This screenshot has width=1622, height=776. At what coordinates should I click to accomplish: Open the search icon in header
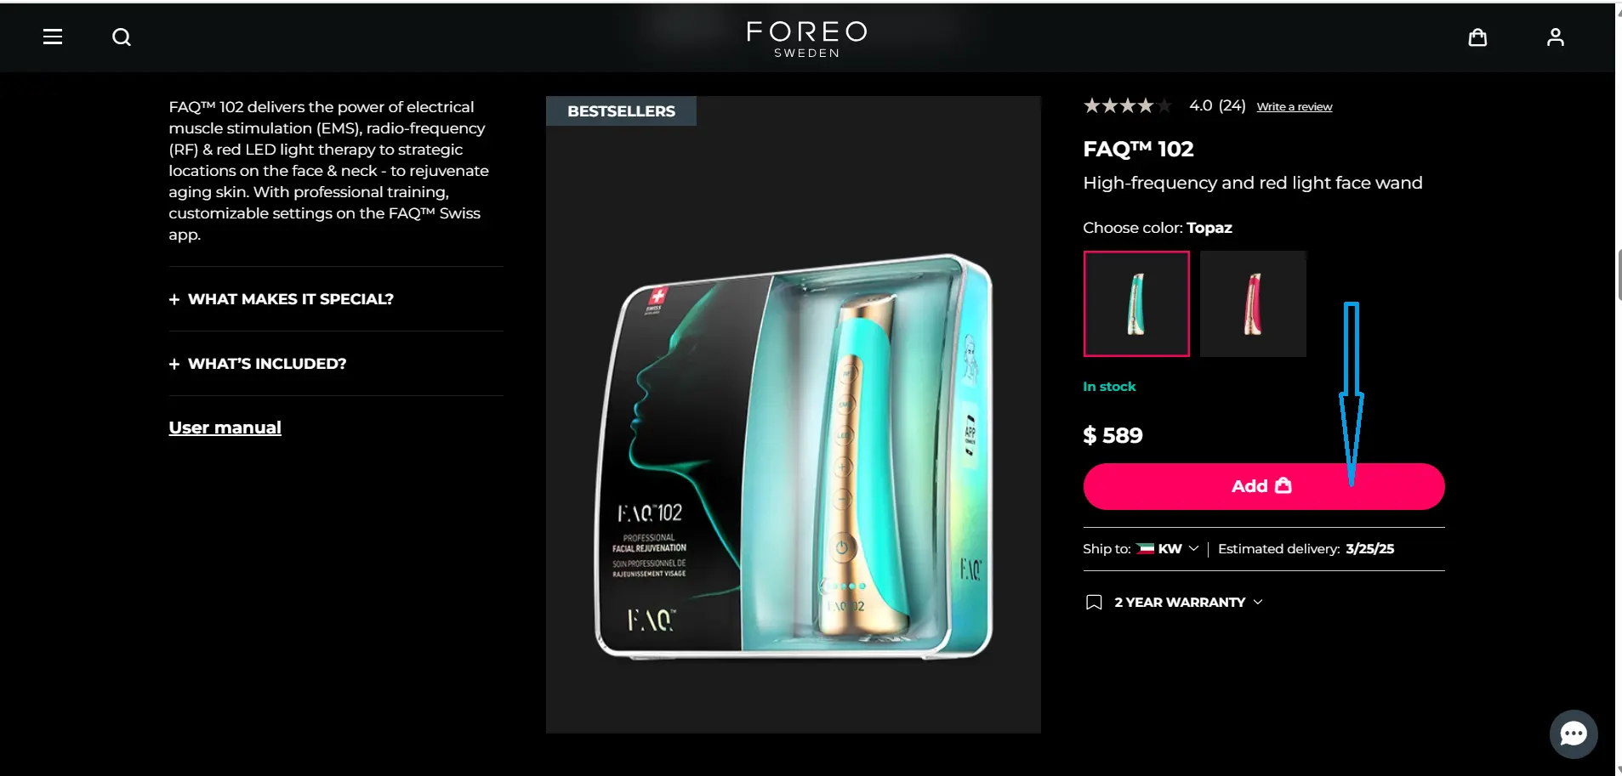point(122,37)
